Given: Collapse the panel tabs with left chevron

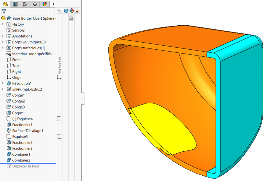Looking at the screenshot, I should (x=53, y=4).
